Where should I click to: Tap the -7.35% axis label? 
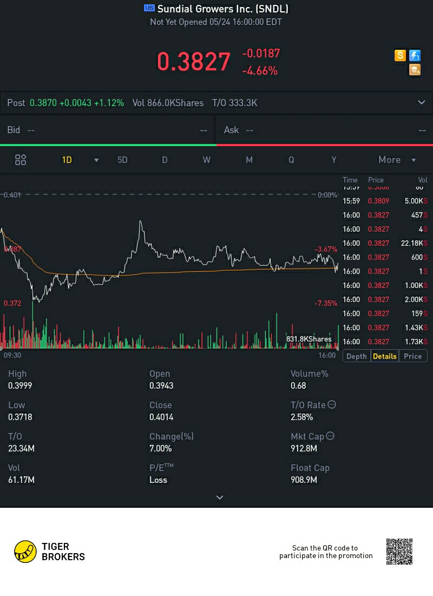pos(326,303)
